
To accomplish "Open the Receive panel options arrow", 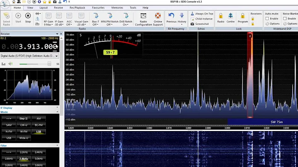I will tap(57, 34).
